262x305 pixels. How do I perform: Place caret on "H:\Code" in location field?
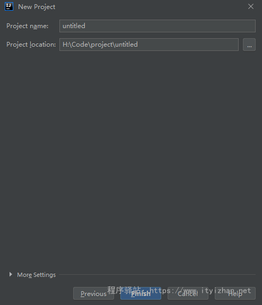coord(76,45)
